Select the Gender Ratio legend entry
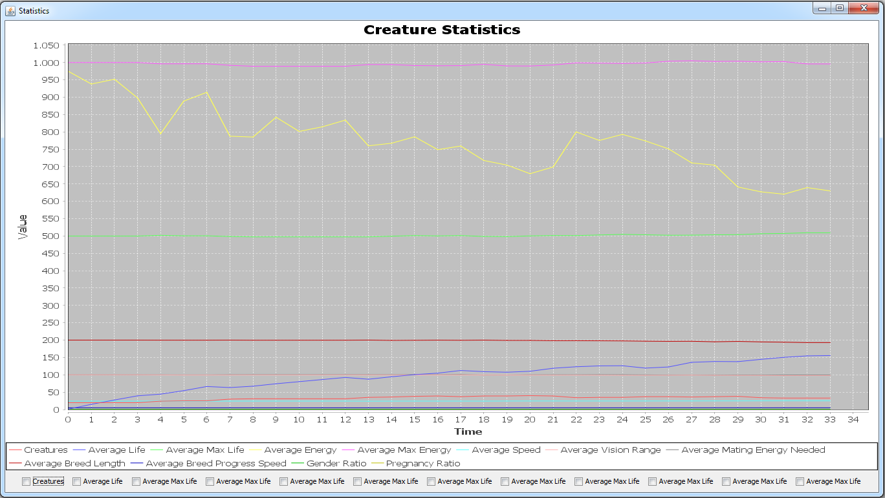The width and height of the screenshot is (885, 498). (329, 463)
